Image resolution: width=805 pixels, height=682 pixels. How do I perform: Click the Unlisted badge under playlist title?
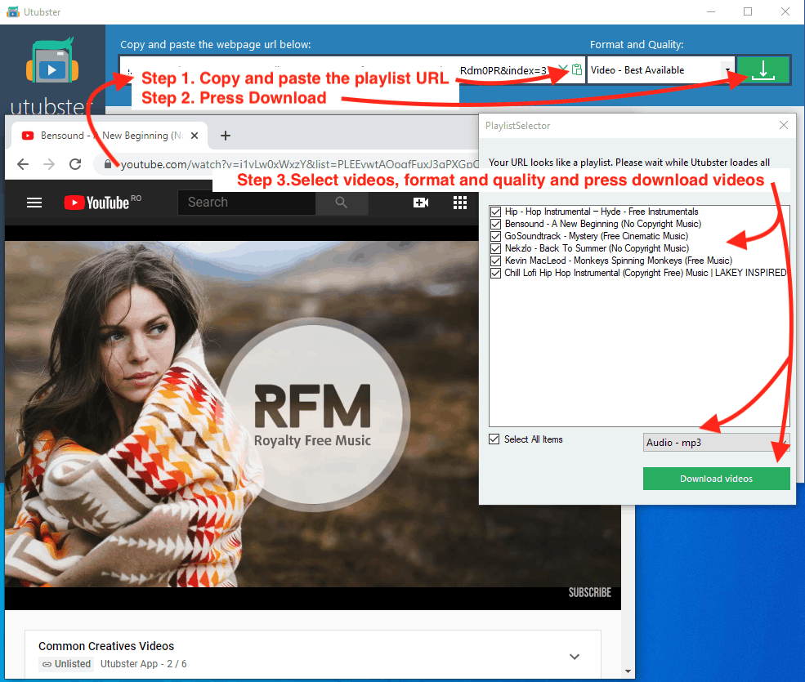click(65, 663)
